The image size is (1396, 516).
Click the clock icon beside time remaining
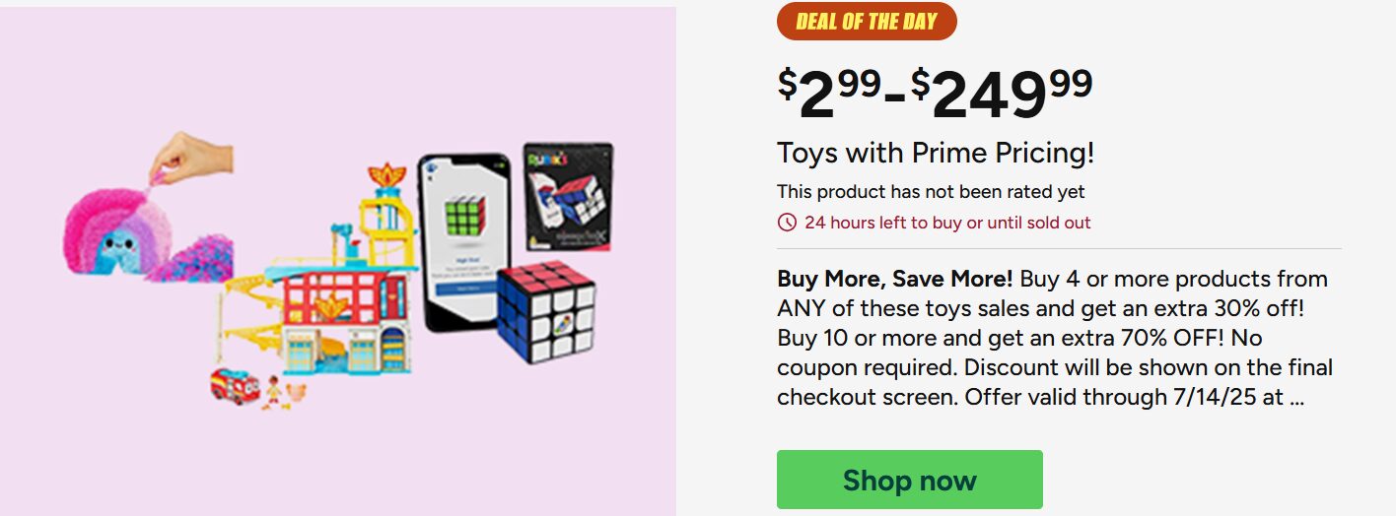coord(787,223)
